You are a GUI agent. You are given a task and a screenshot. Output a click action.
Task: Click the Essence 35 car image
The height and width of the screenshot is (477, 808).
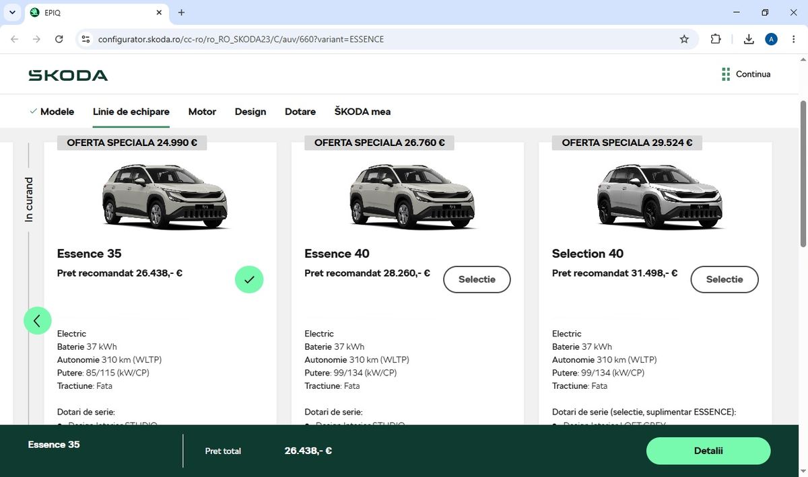[x=165, y=196]
